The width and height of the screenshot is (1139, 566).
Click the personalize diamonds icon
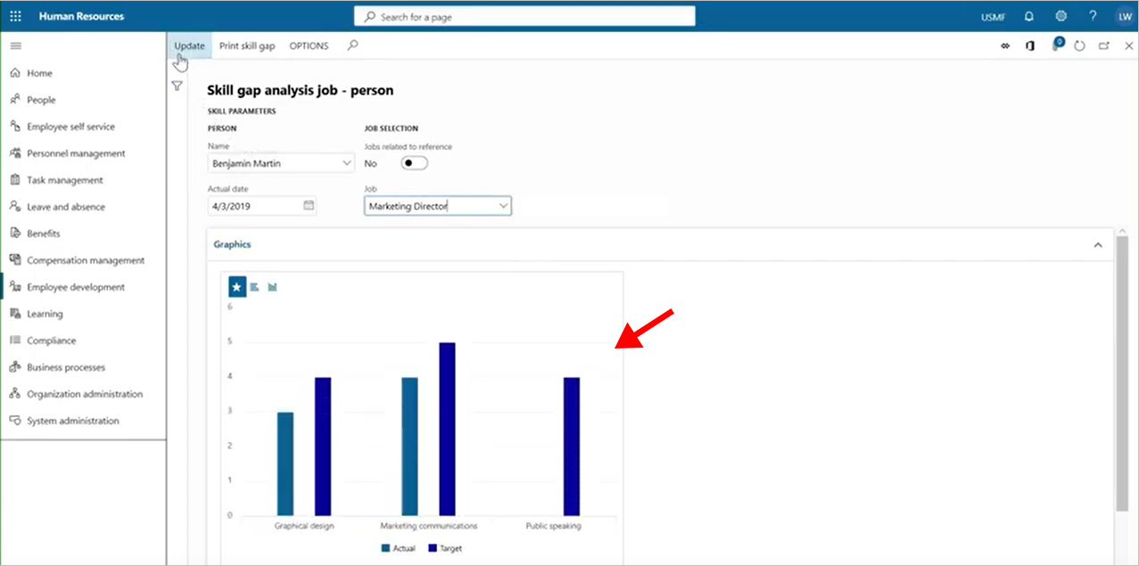click(x=1005, y=46)
